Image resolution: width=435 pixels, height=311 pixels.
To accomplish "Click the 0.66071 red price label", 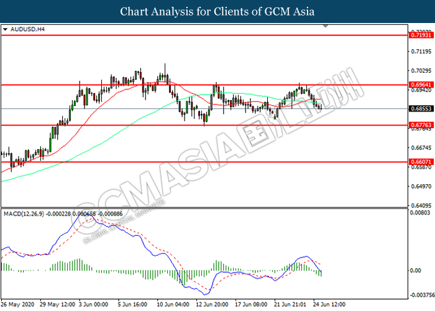I will (421, 162).
